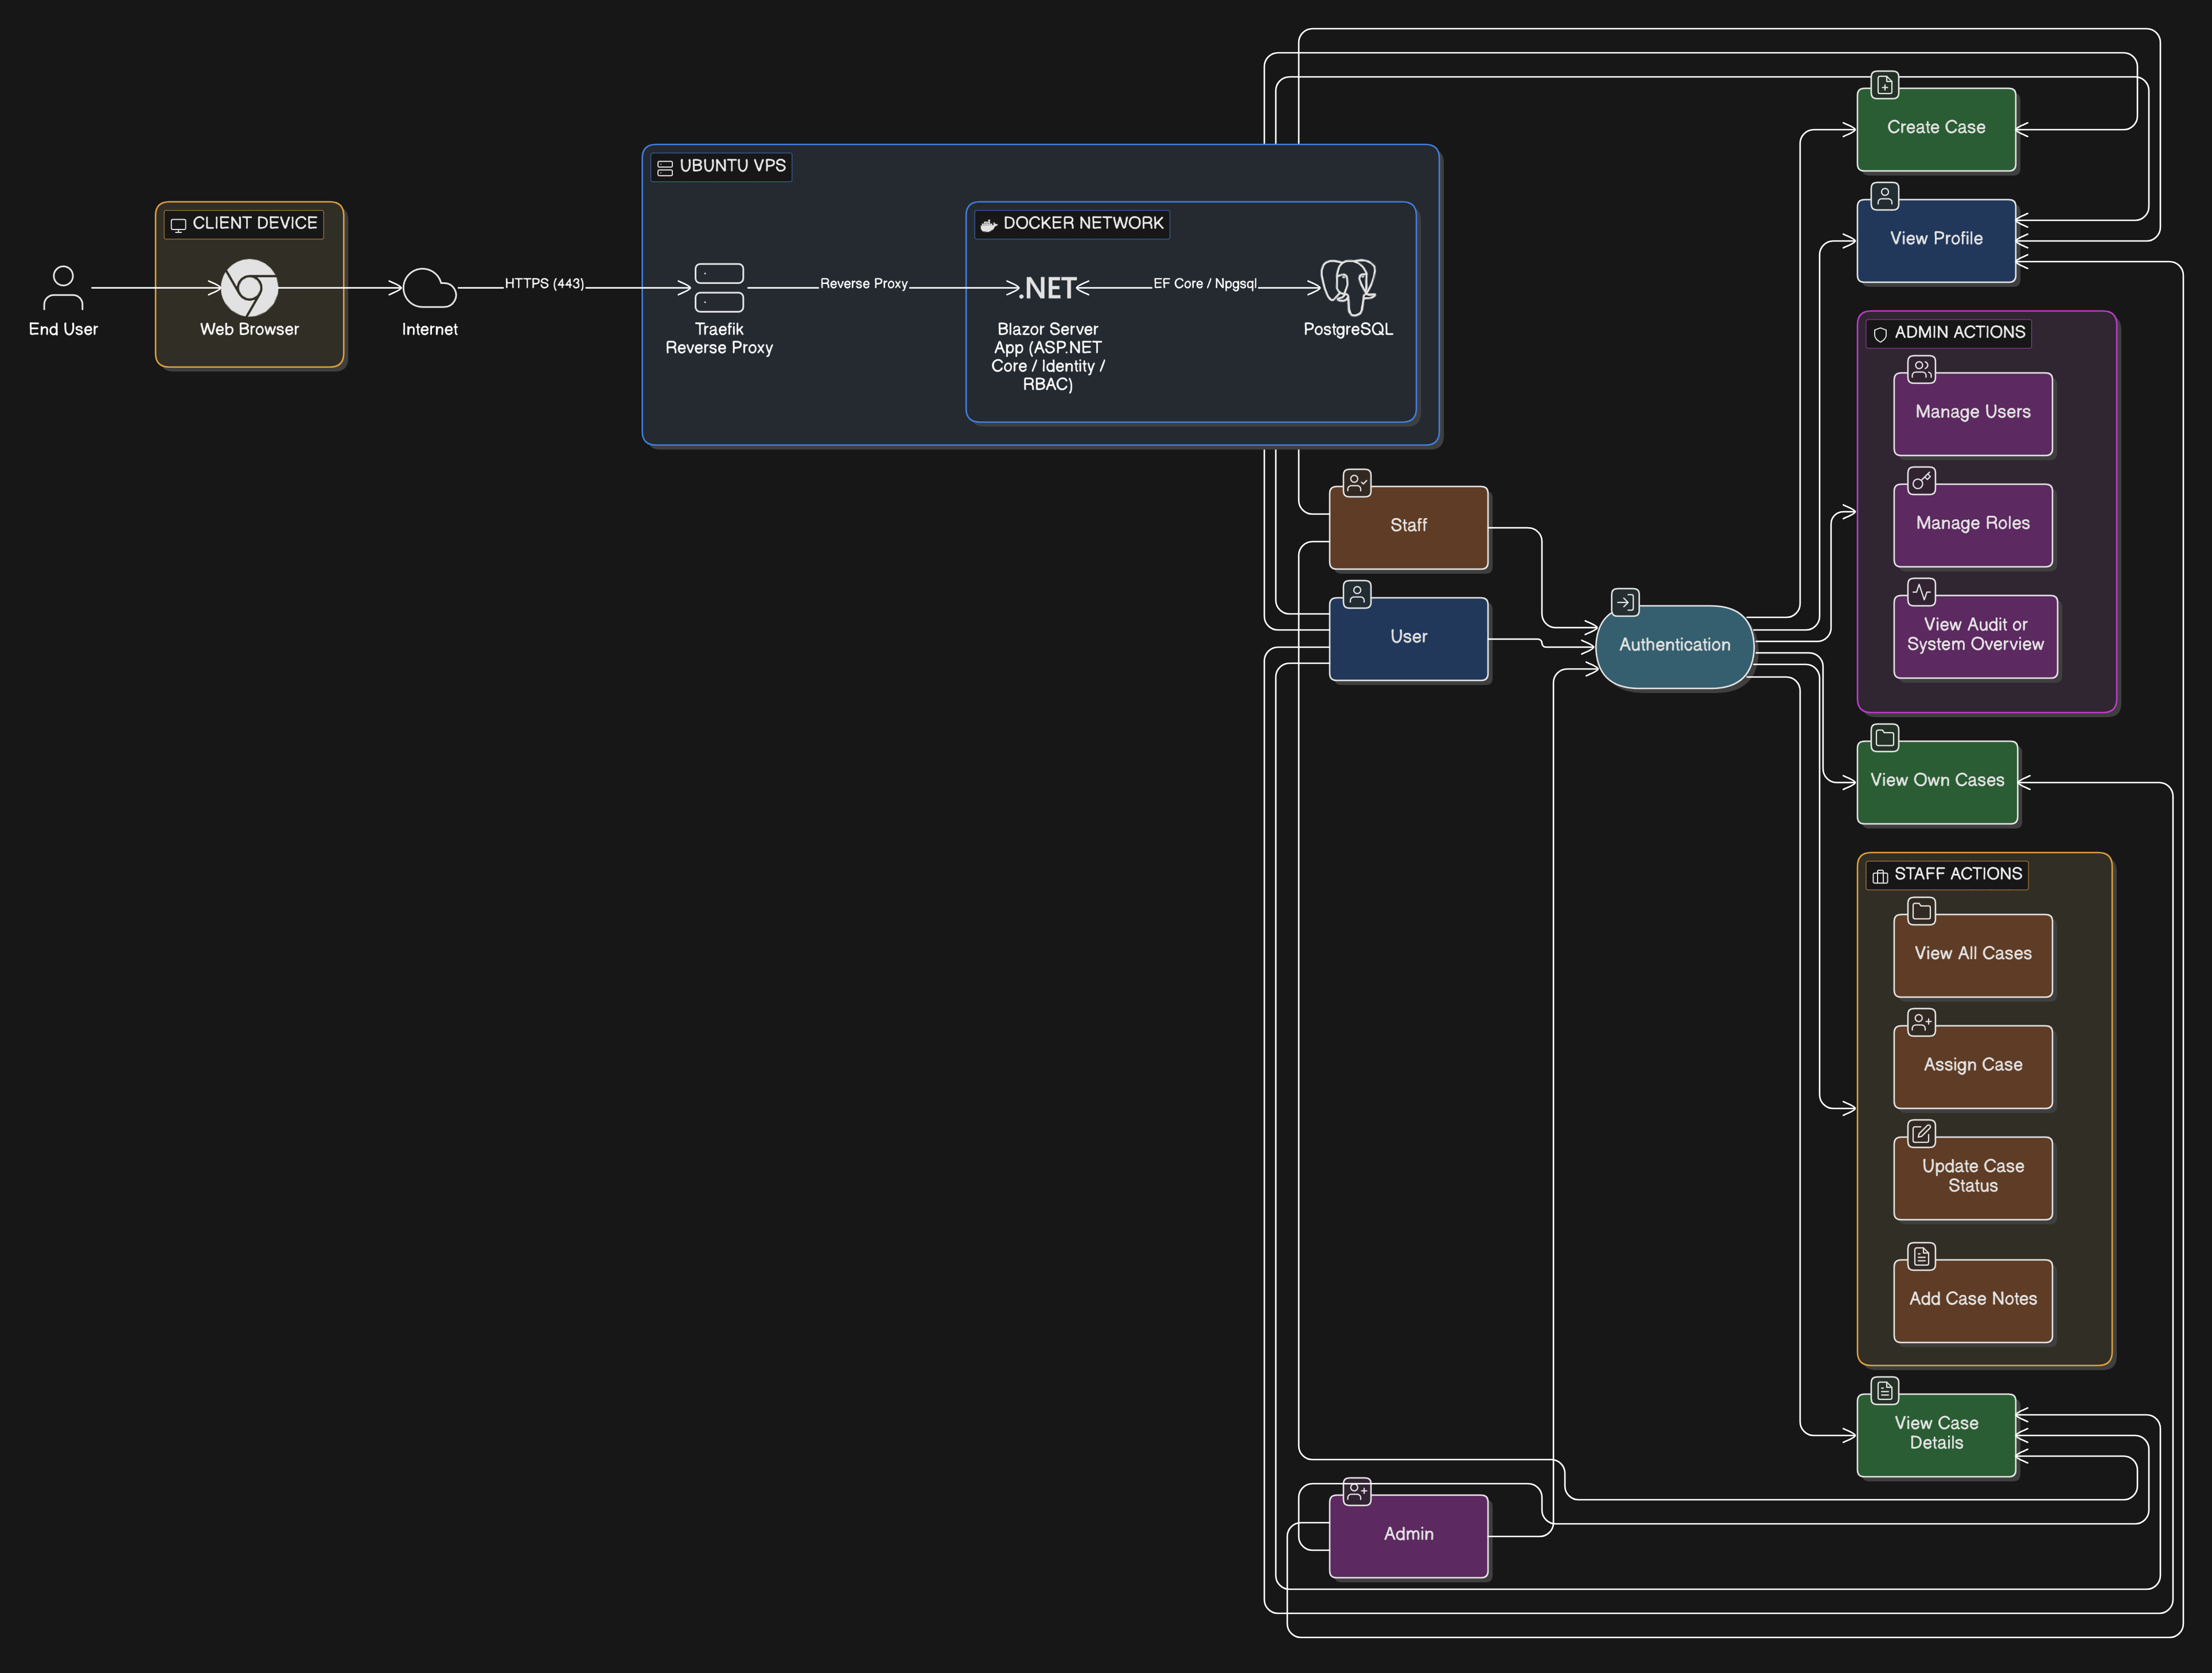
Task: Click the Blazor Server App description text
Action: tap(1047, 357)
